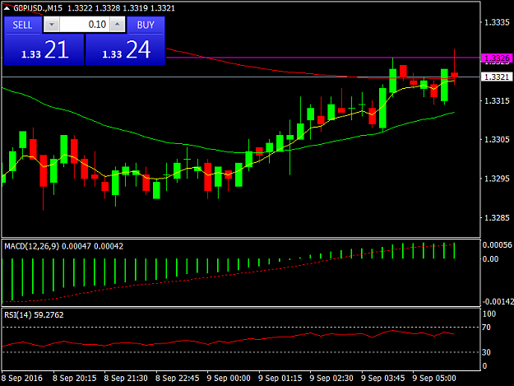Click the RSI 70 level label
Viewport: 514px width, 386px height.
point(487,328)
